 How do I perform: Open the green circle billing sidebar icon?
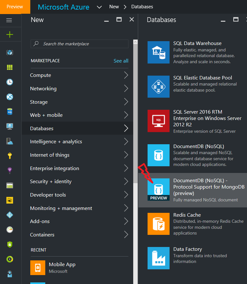click(x=10, y=259)
